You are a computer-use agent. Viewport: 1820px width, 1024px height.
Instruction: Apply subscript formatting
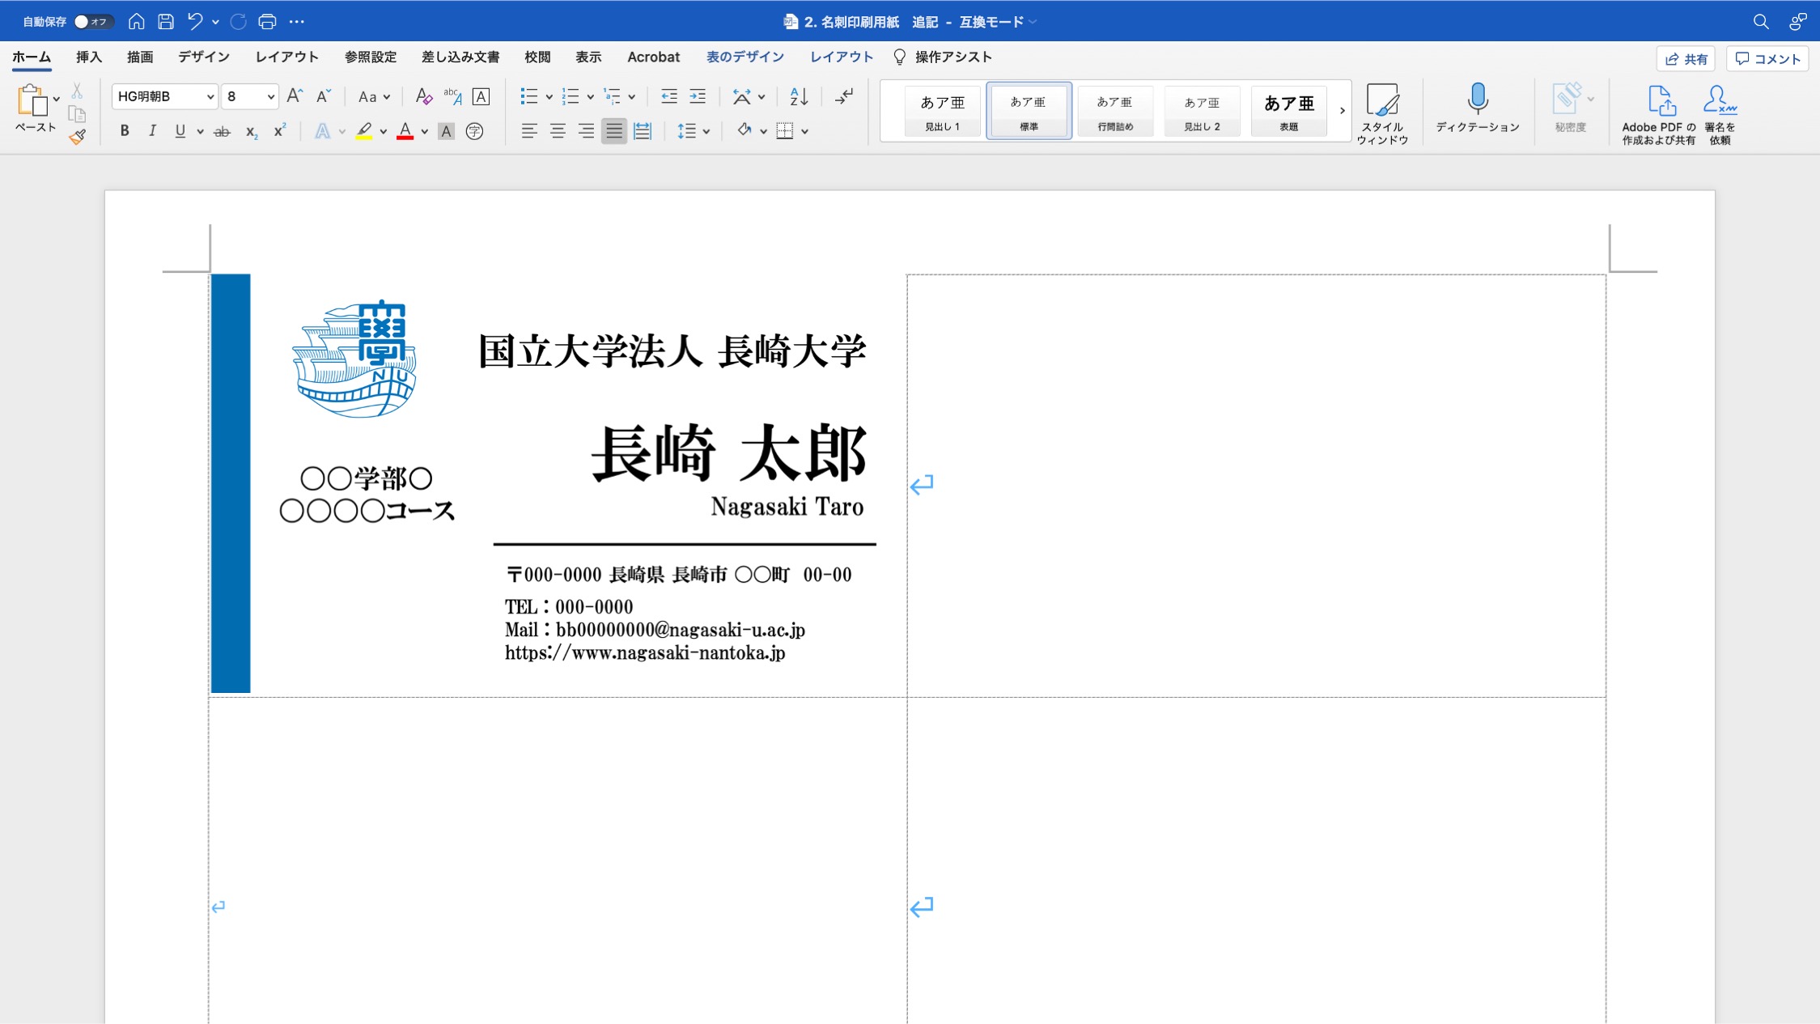coord(252,131)
